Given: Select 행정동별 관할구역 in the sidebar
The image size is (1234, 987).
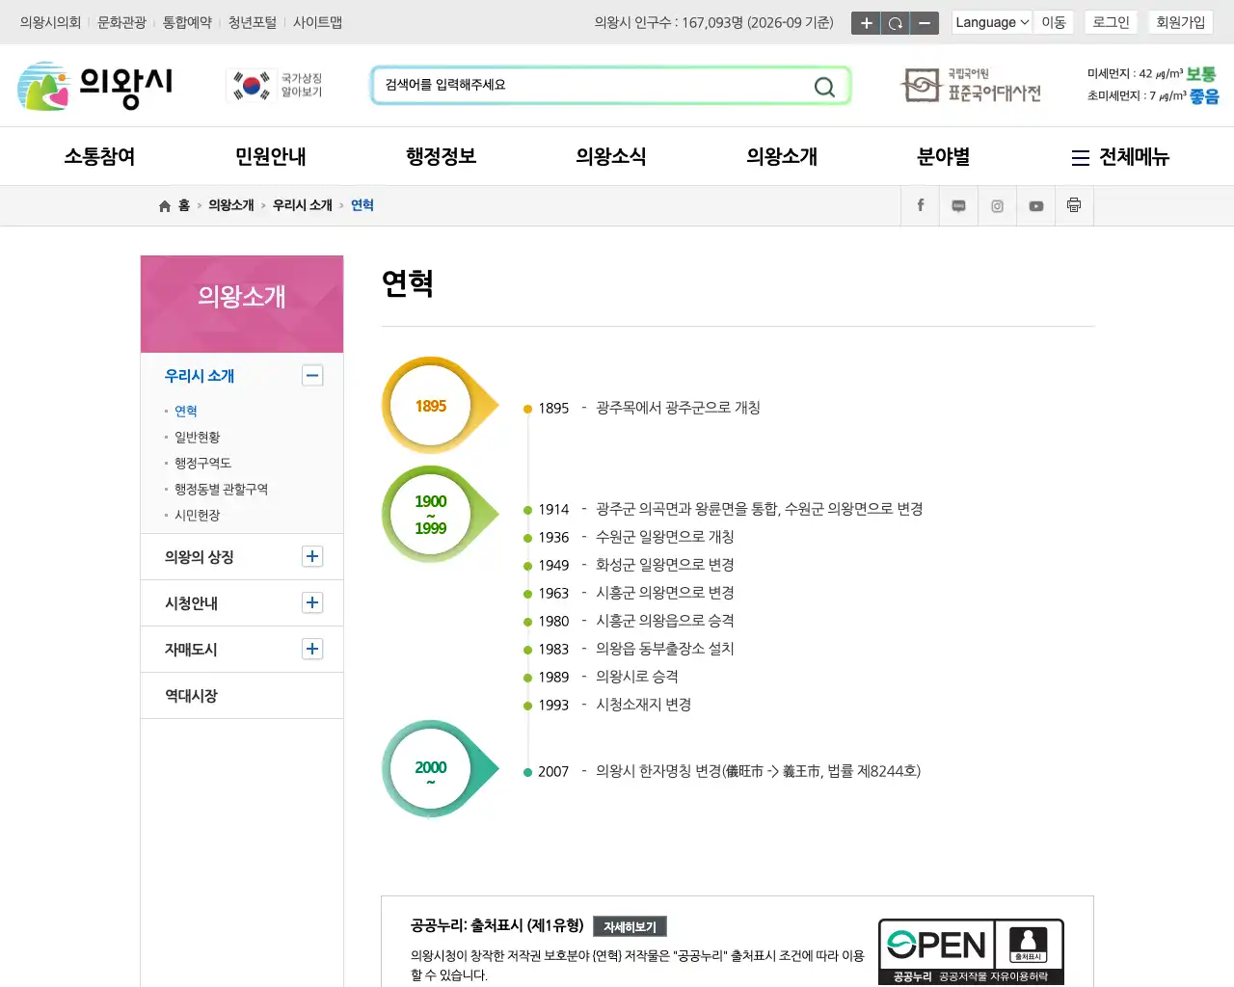Looking at the screenshot, I should pyautogui.click(x=221, y=489).
